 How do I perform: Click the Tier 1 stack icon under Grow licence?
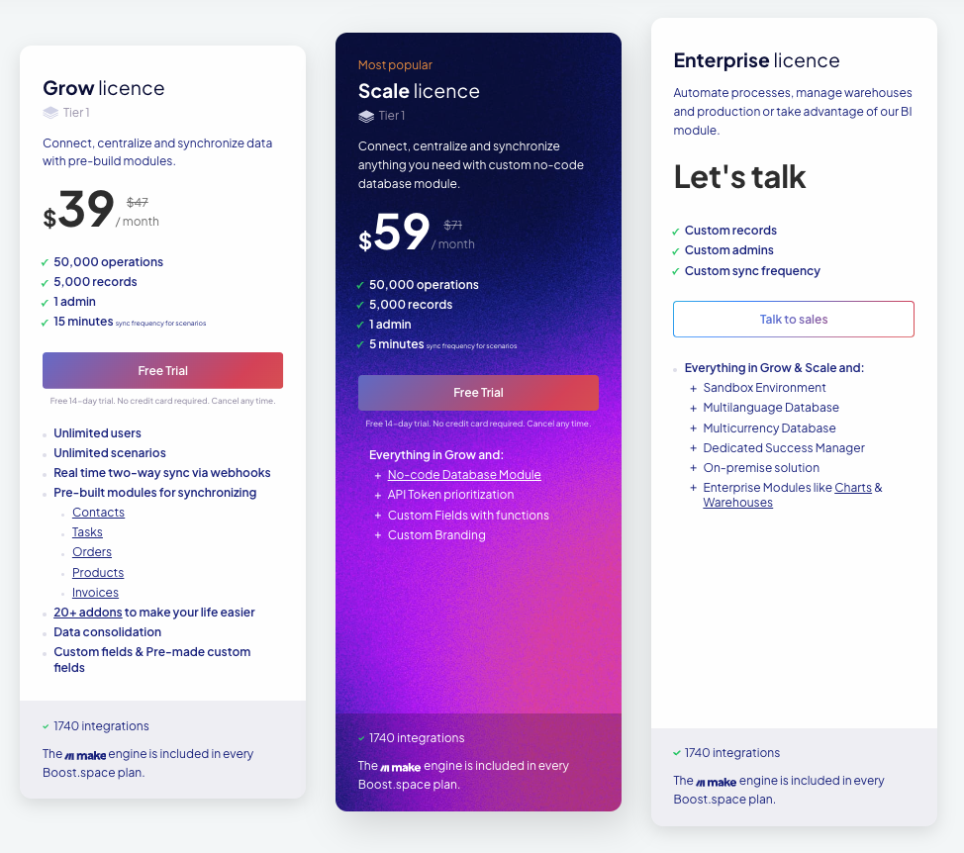(50, 113)
